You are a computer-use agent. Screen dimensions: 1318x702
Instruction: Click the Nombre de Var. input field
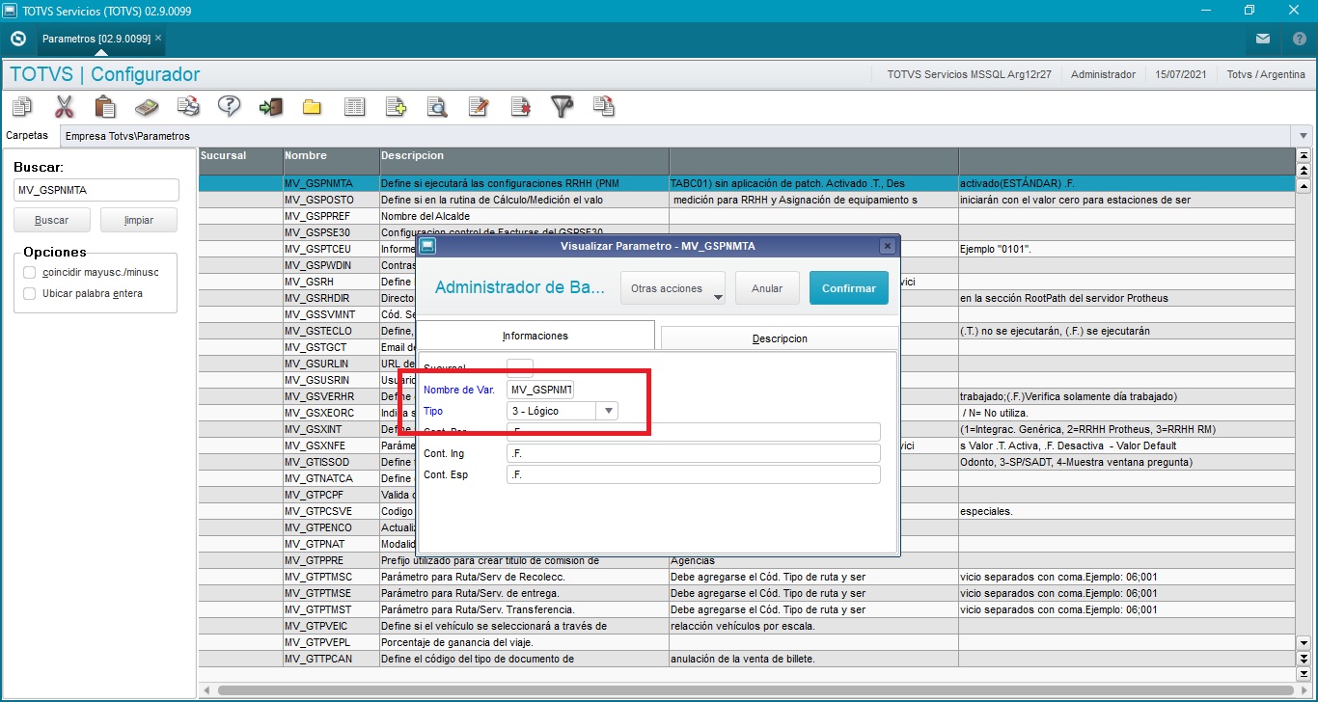point(540,390)
